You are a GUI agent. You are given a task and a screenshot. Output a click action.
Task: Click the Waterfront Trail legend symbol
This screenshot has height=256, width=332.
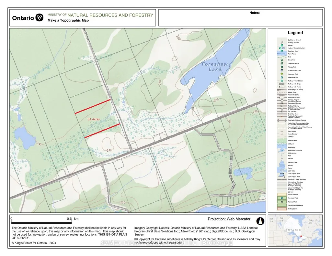282,78
